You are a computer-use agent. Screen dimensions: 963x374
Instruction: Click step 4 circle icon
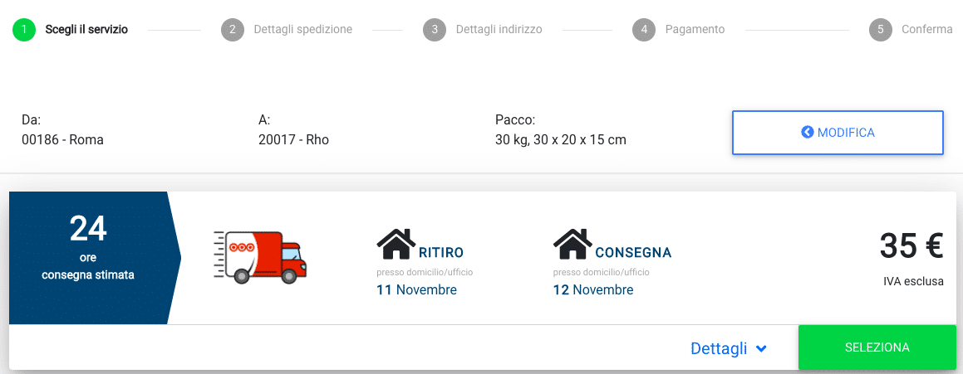[x=643, y=30]
